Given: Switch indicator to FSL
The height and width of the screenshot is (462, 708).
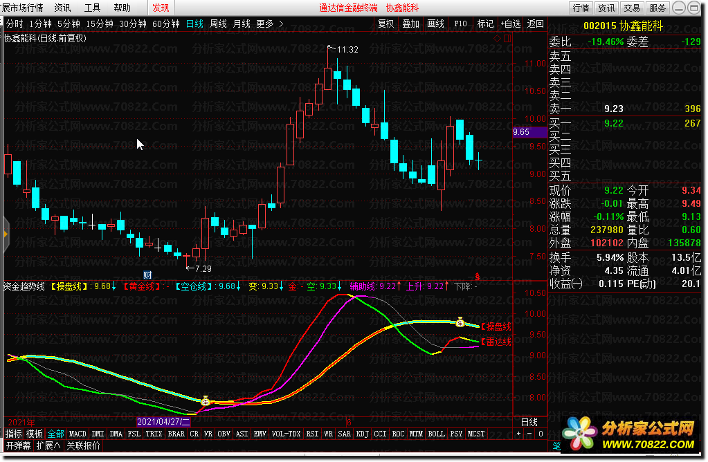Looking at the screenshot, I should pyautogui.click(x=134, y=434).
